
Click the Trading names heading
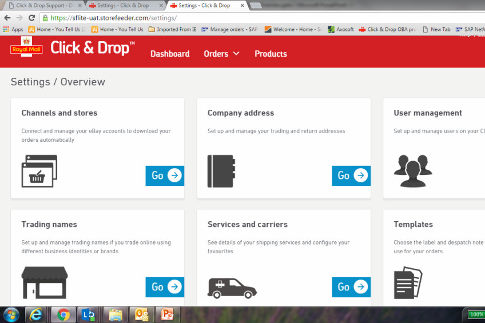[49, 225]
